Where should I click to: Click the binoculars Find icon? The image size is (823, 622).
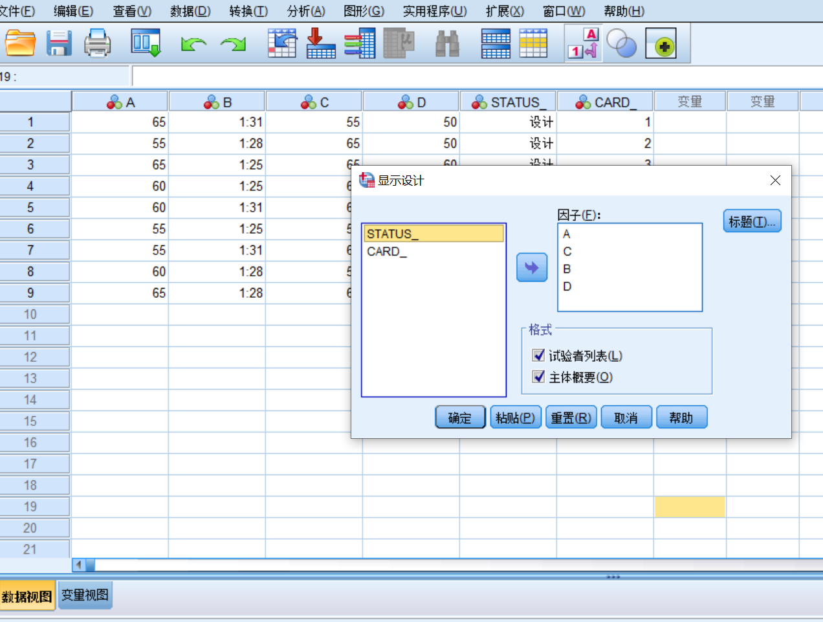point(447,43)
